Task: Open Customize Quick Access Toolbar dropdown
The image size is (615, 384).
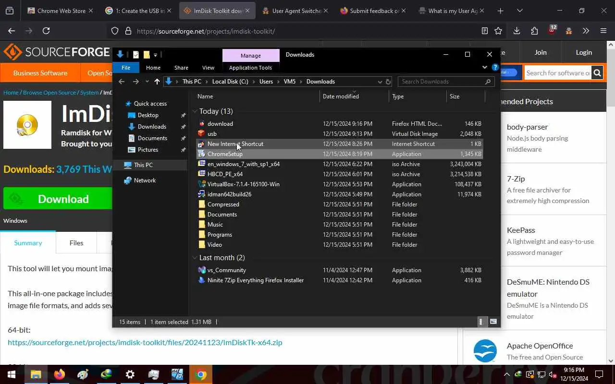Action: [155, 55]
